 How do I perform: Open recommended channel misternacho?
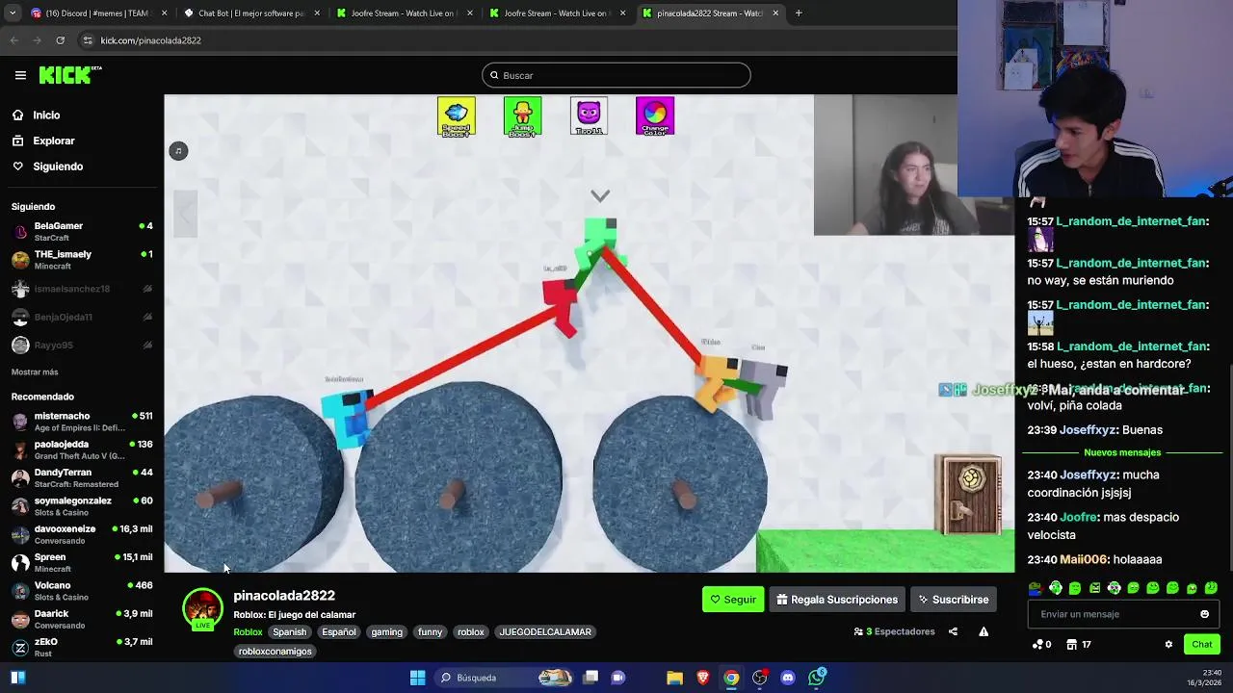pos(82,422)
